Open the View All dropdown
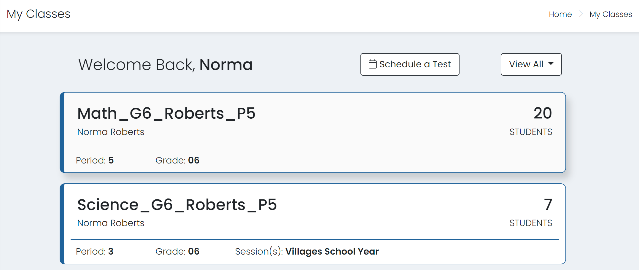 (x=531, y=64)
